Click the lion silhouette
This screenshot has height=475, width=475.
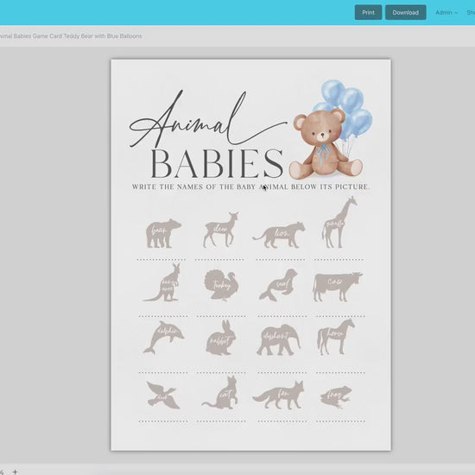tap(279, 235)
